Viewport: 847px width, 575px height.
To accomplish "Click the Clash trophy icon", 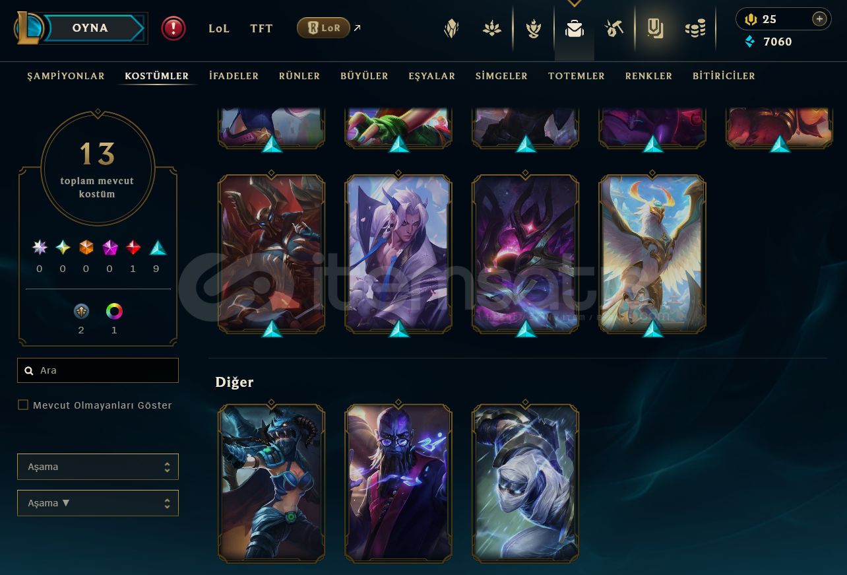I will tap(534, 28).
